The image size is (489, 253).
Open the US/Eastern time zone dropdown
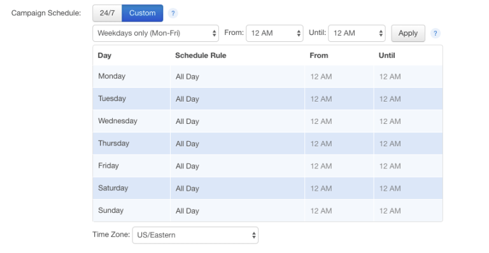pyautogui.click(x=195, y=235)
